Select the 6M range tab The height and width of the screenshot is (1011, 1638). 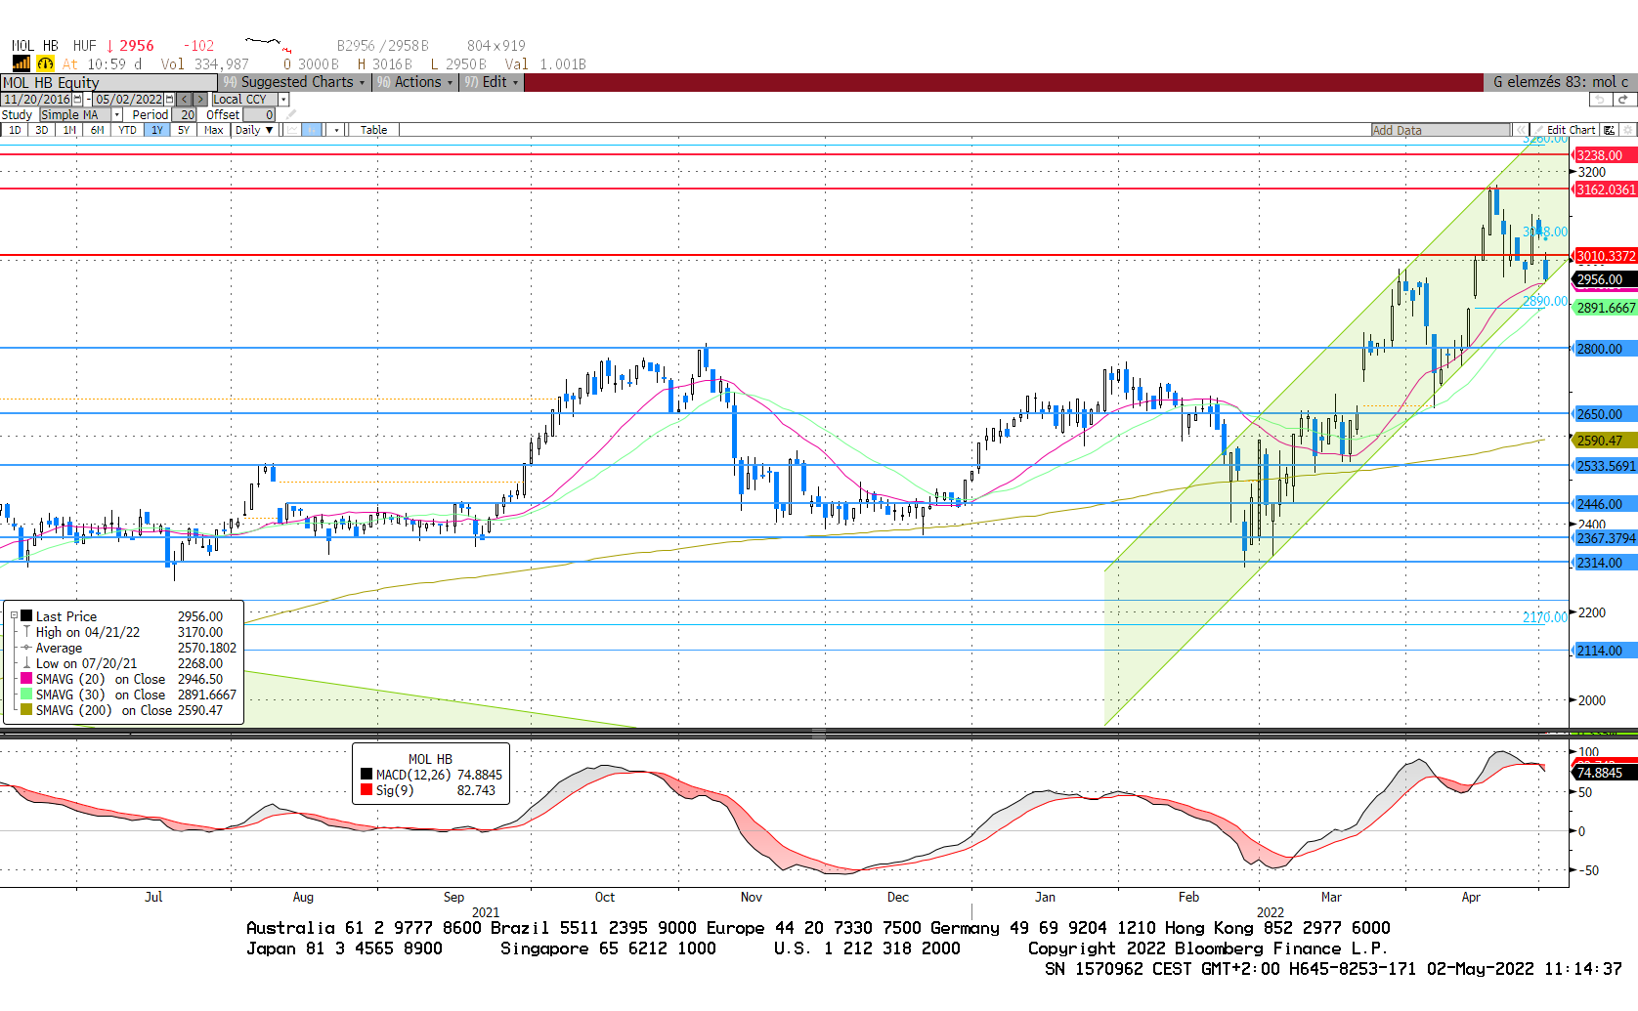click(x=97, y=130)
